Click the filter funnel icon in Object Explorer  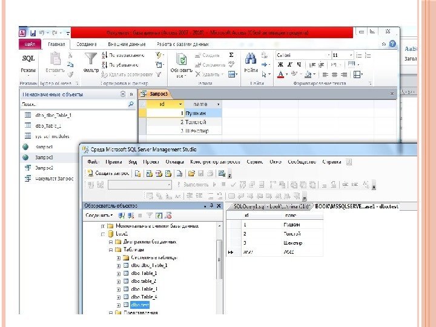150,215
